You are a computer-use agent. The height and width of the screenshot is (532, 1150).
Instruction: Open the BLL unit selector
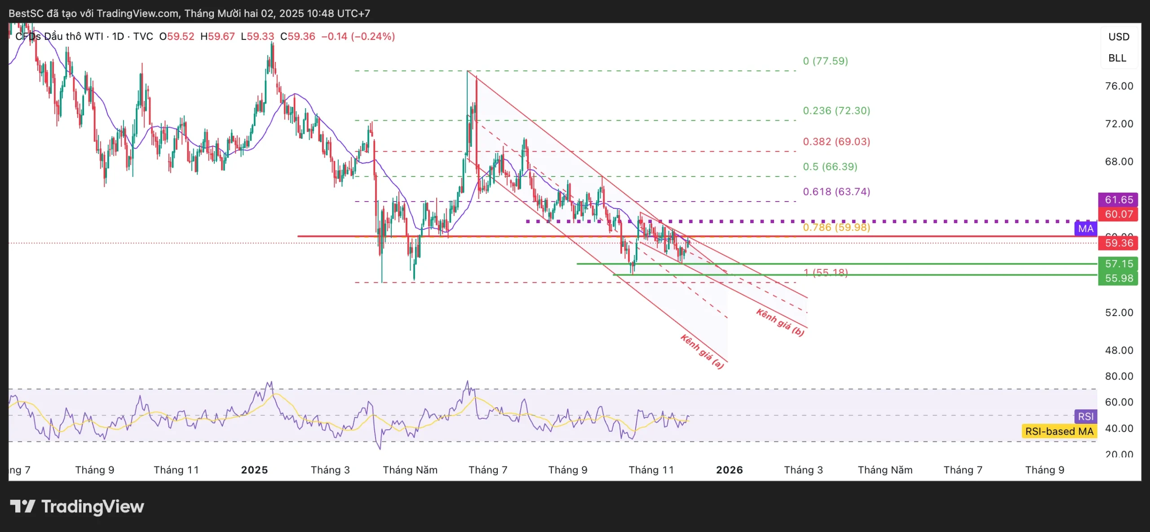point(1117,58)
